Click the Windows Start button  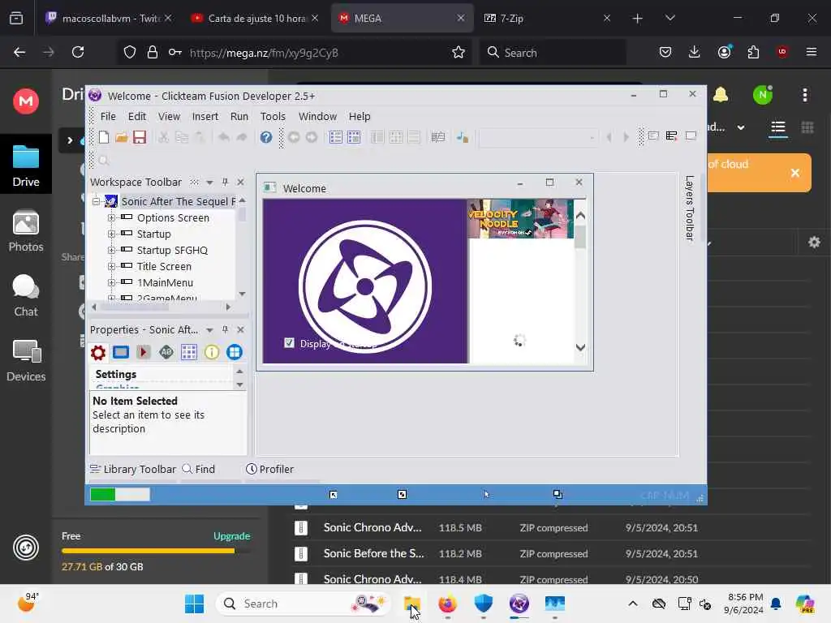(195, 604)
